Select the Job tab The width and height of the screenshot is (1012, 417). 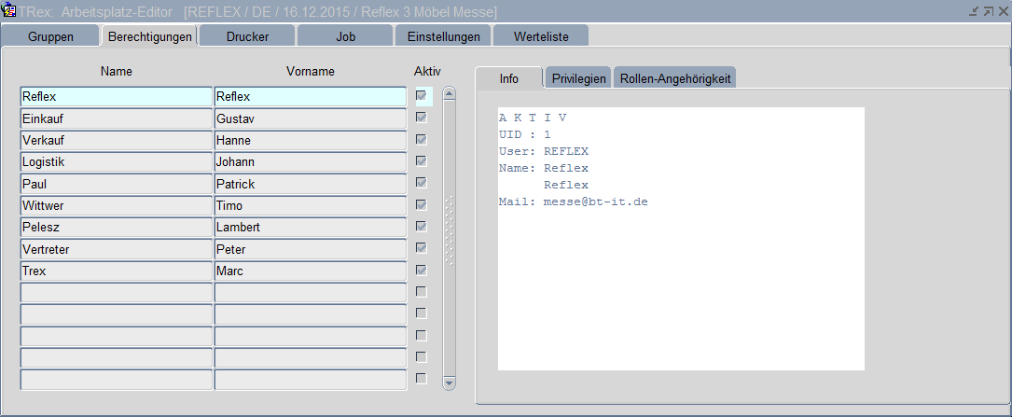click(x=345, y=36)
